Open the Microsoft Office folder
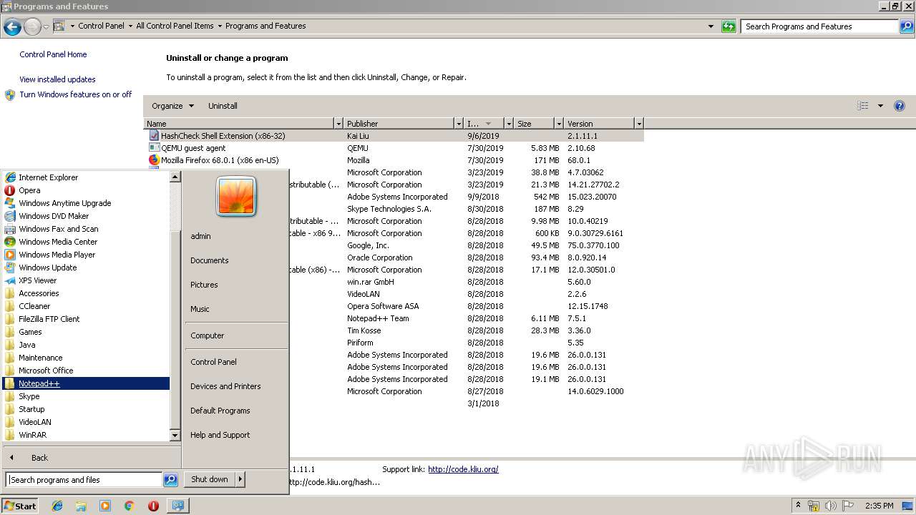Screen dimensions: 916x515 (46, 371)
